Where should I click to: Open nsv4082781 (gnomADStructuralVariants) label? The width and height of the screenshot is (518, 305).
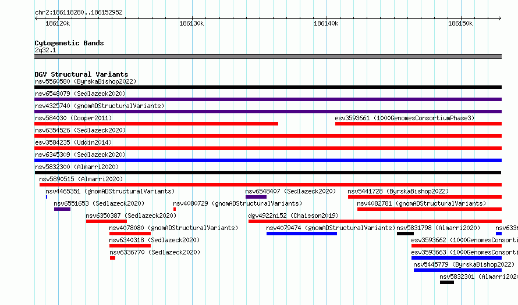coord(421,203)
